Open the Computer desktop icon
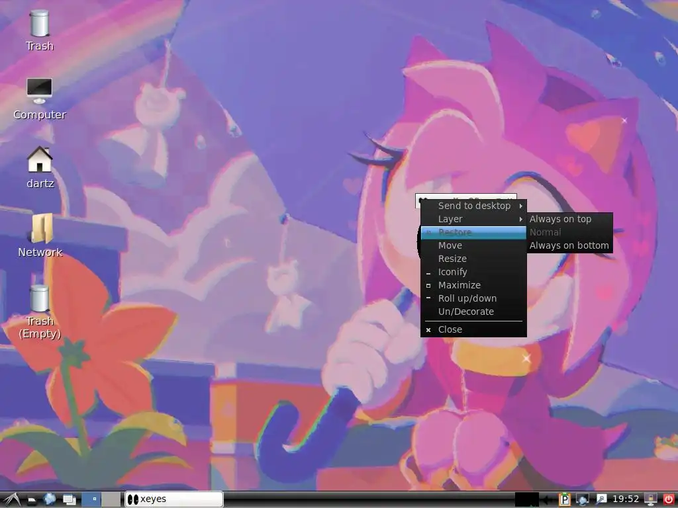The image size is (678, 508). coord(39,99)
